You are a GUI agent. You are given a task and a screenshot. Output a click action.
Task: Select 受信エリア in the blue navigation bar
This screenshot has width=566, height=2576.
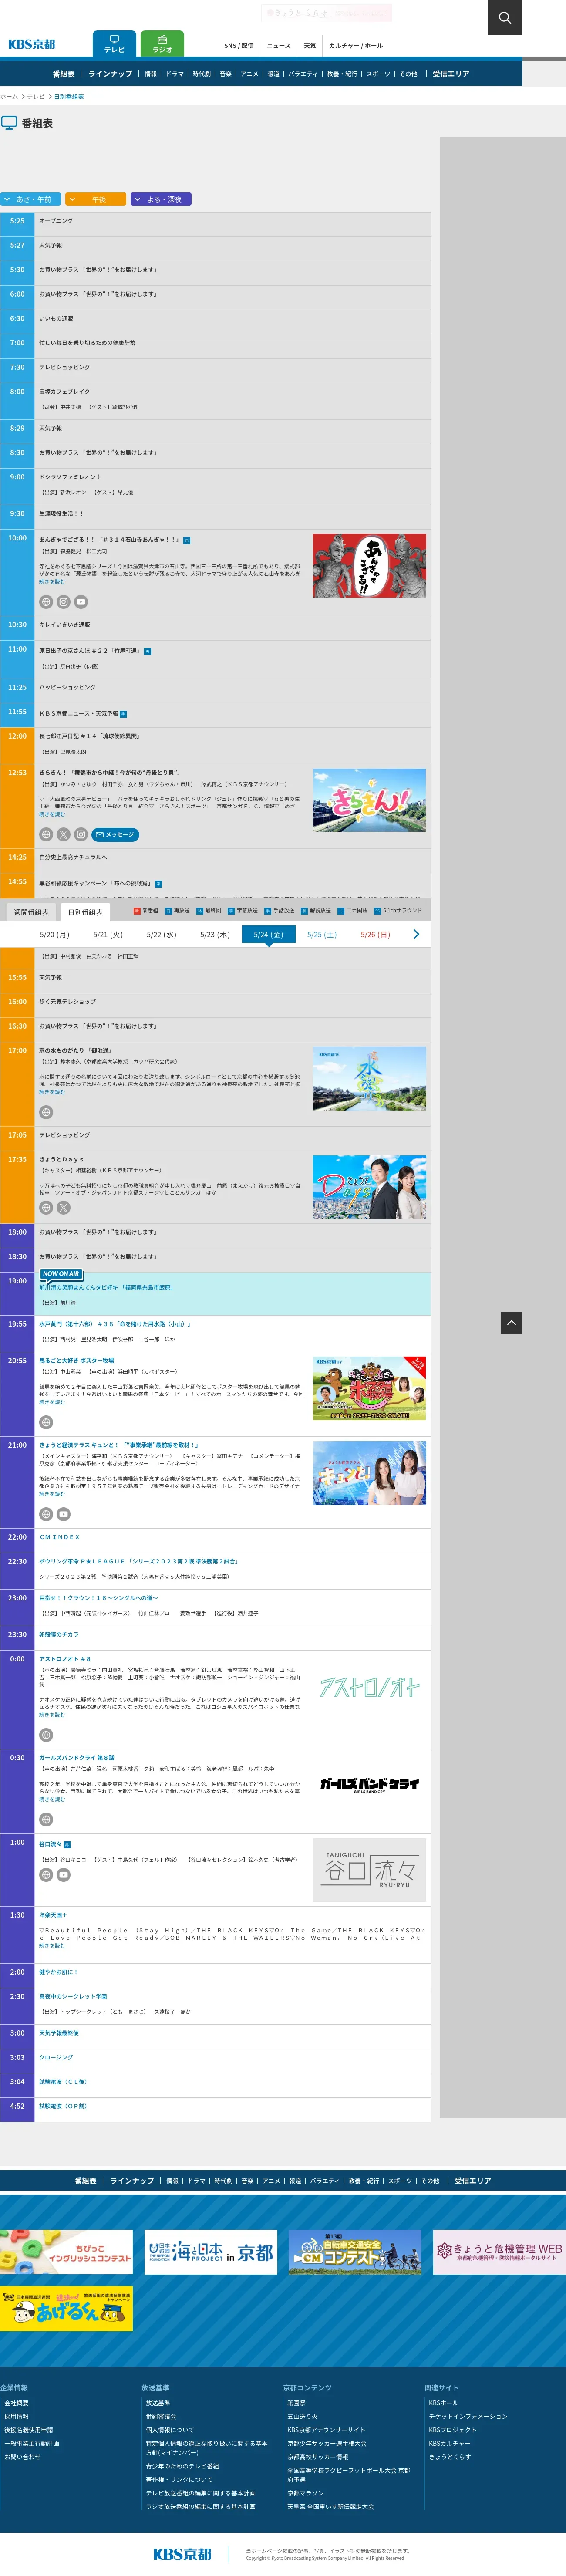coord(451,74)
